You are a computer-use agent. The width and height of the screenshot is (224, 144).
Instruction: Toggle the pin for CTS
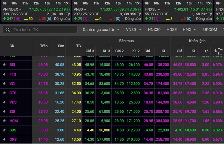(4, 93)
